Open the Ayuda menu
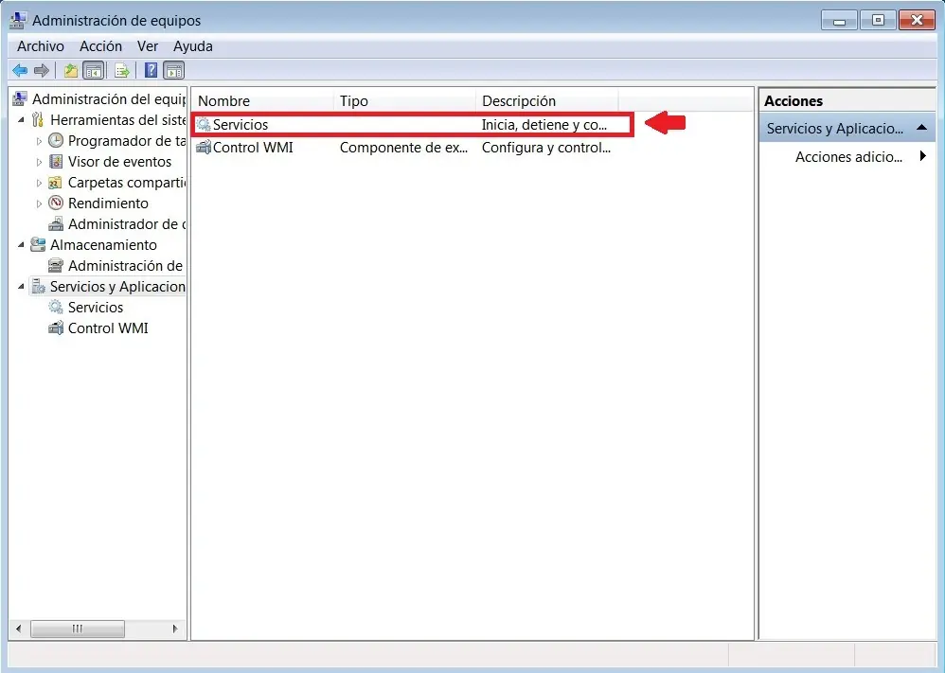This screenshot has width=945, height=673. tap(193, 46)
